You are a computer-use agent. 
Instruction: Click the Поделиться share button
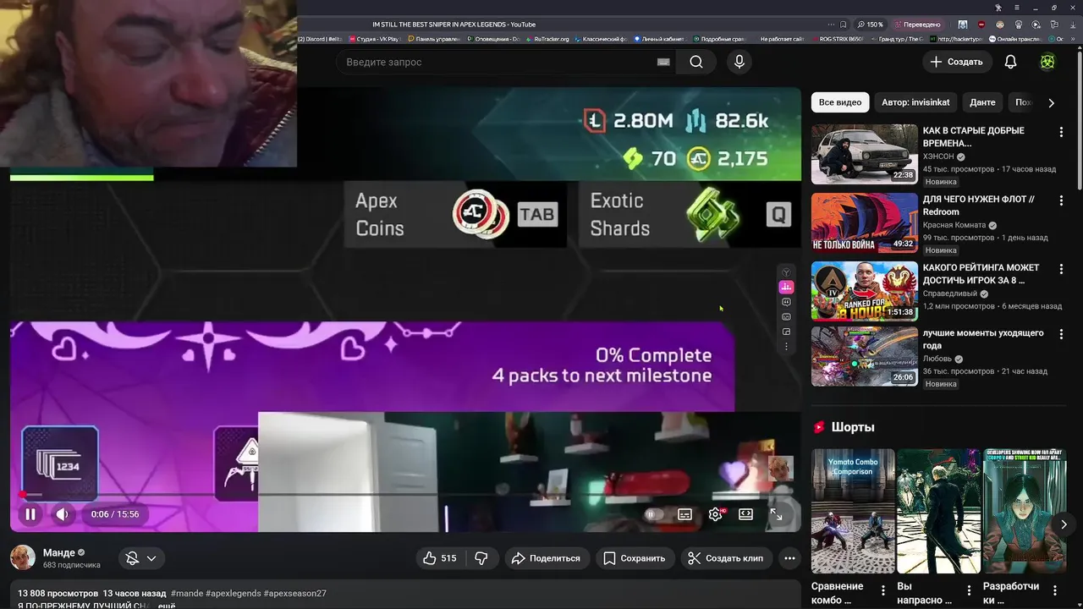[547, 558]
